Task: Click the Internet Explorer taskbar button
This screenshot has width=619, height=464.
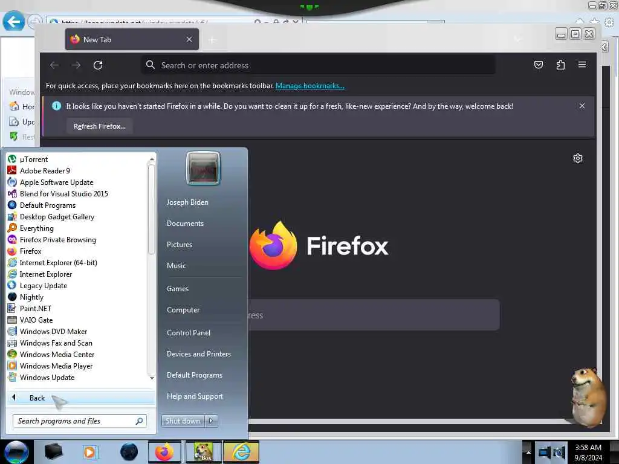Action: click(241, 452)
